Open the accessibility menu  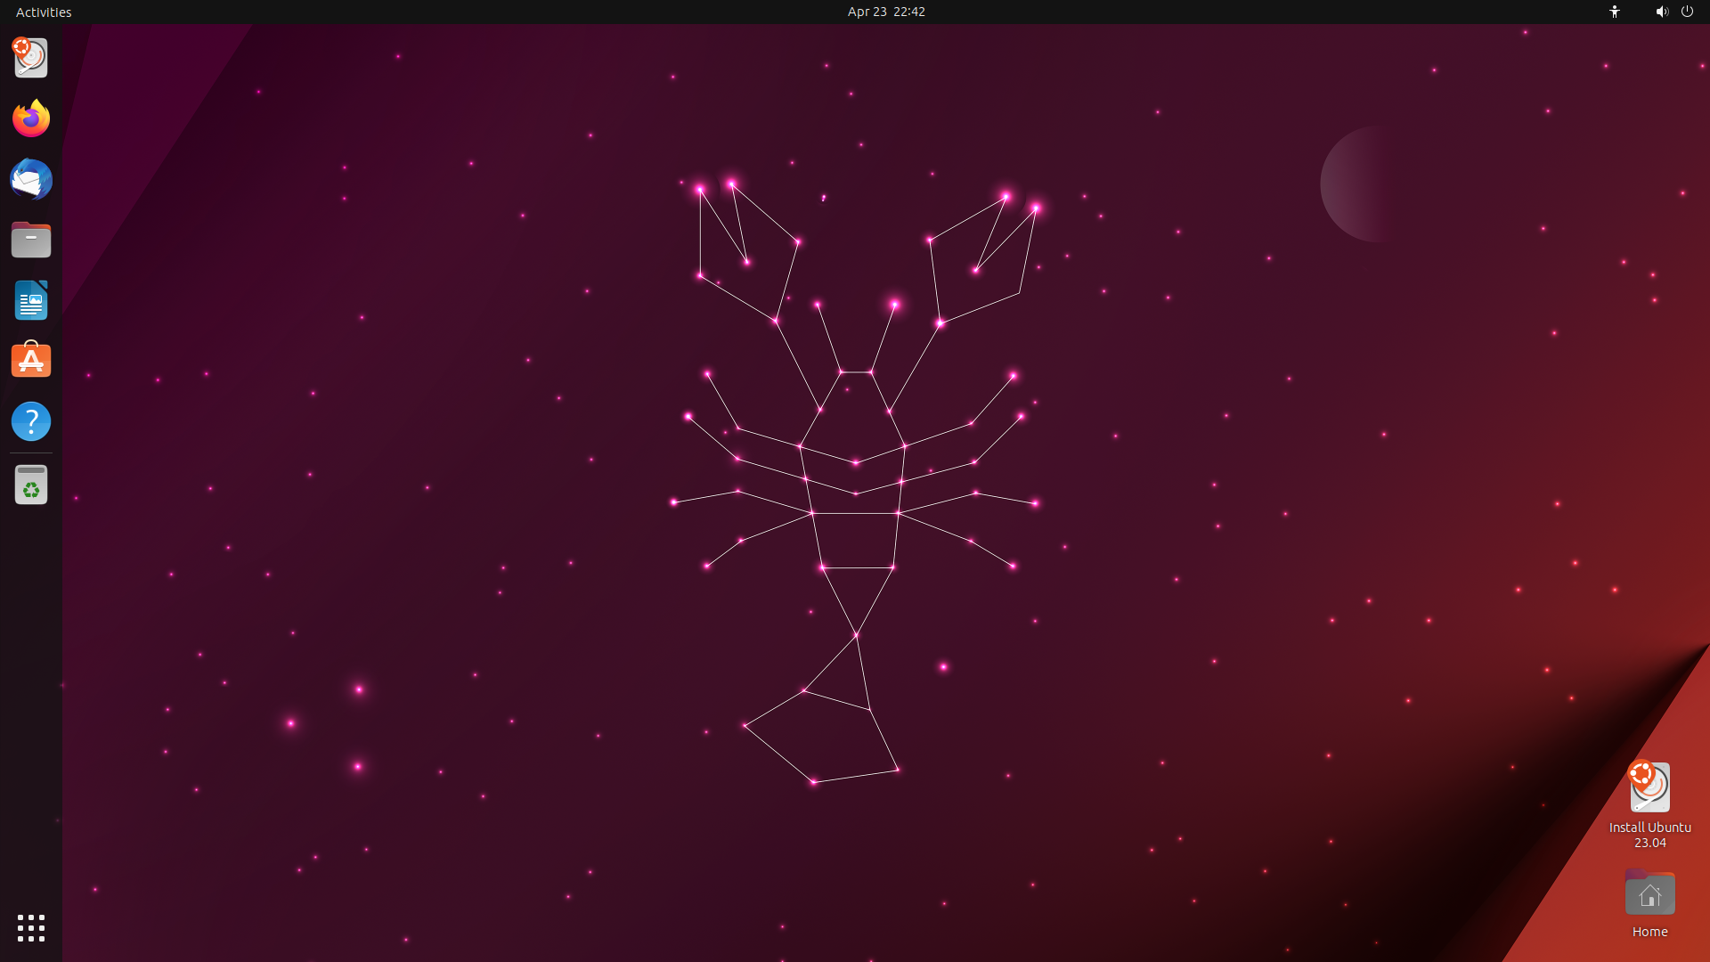1614,12
